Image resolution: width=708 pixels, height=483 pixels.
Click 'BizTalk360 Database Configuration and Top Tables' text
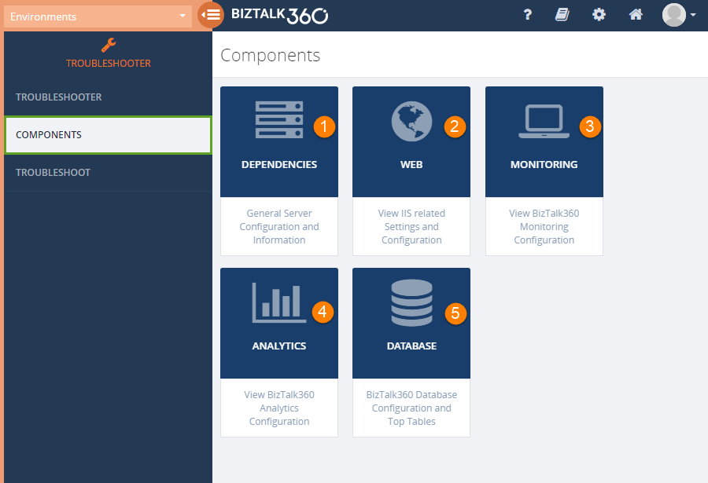[x=411, y=408]
